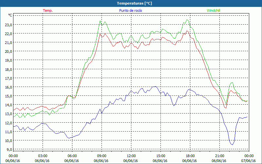Click the 07/06/16 date label
The image size is (262, 164).
tap(249, 161)
